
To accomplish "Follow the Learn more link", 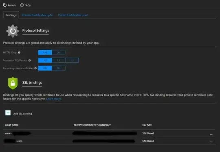I will click(54, 99).
